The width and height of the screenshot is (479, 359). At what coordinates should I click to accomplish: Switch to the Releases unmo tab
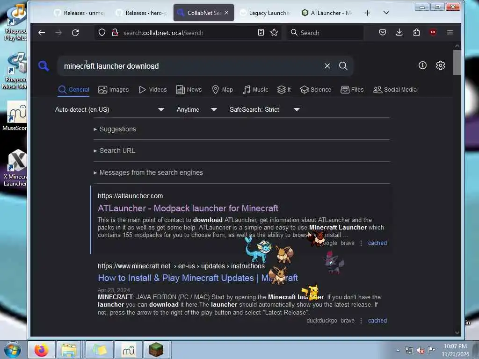point(80,13)
